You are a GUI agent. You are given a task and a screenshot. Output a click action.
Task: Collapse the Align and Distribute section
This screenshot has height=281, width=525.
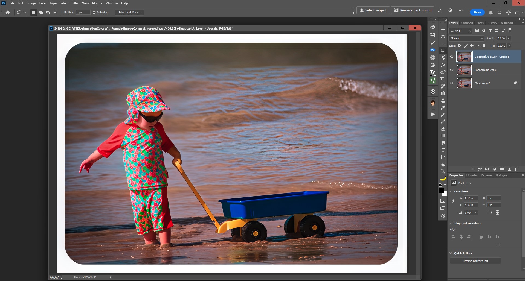pyautogui.click(x=451, y=223)
